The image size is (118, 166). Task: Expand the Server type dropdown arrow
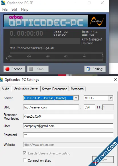click(76, 98)
